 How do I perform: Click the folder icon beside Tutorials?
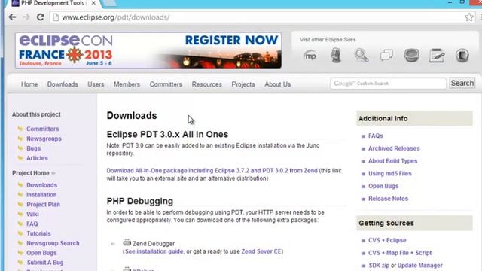click(x=20, y=233)
